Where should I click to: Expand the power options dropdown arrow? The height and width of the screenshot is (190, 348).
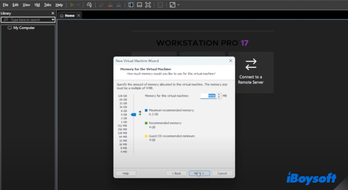[x=78, y=5]
